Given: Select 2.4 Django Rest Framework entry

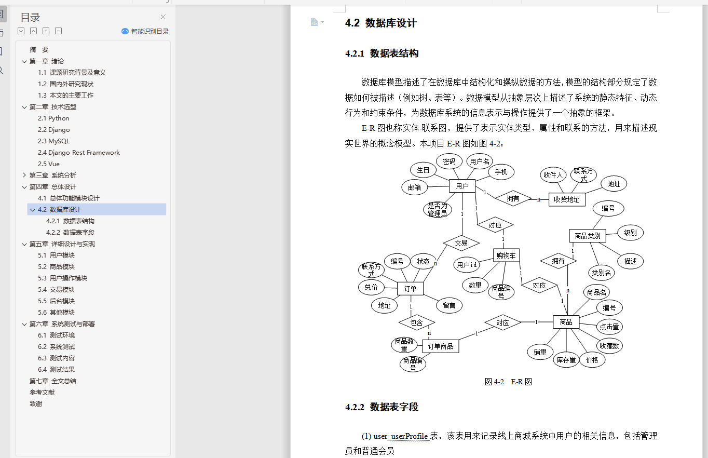Looking at the screenshot, I should (x=79, y=153).
